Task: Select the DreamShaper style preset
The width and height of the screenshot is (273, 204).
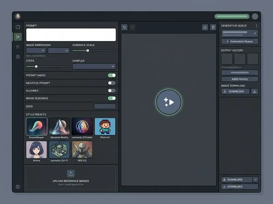Action: click(x=37, y=126)
